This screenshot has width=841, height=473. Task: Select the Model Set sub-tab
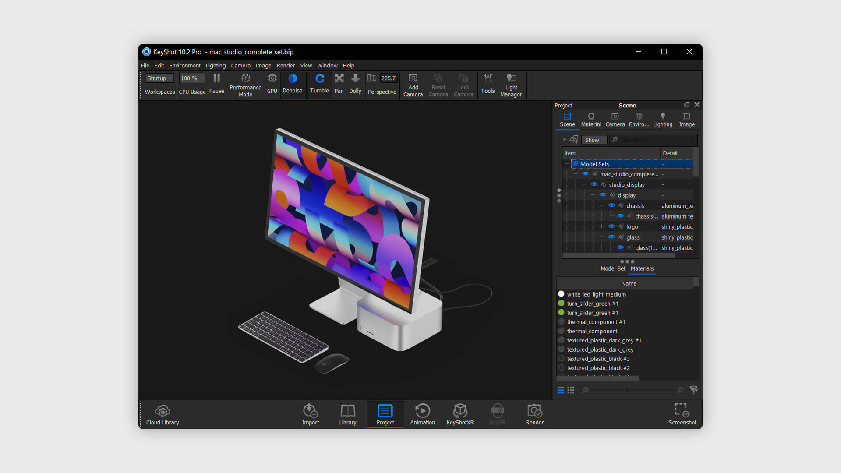click(x=613, y=268)
